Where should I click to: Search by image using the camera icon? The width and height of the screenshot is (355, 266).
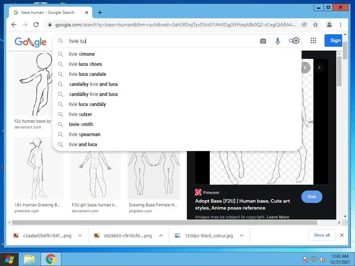[x=263, y=41]
